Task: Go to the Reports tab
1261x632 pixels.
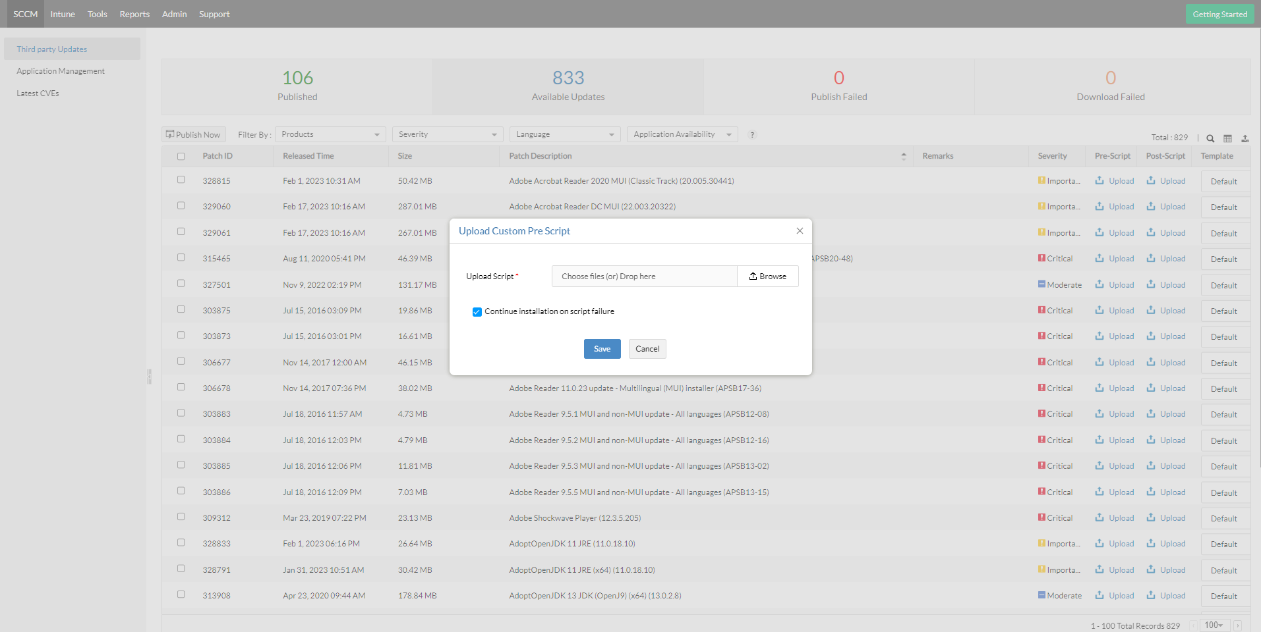Action: tap(134, 14)
